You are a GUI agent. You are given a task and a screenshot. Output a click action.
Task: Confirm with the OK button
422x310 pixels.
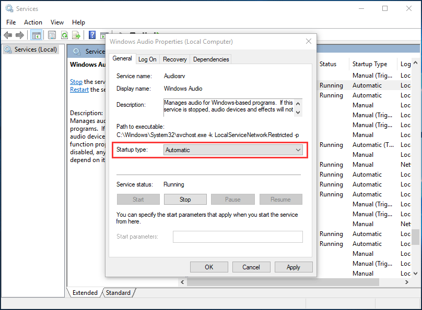click(x=209, y=267)
